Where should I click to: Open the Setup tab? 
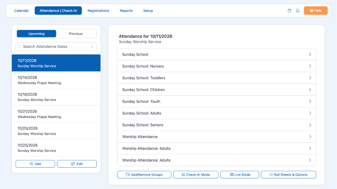point(148,10)
